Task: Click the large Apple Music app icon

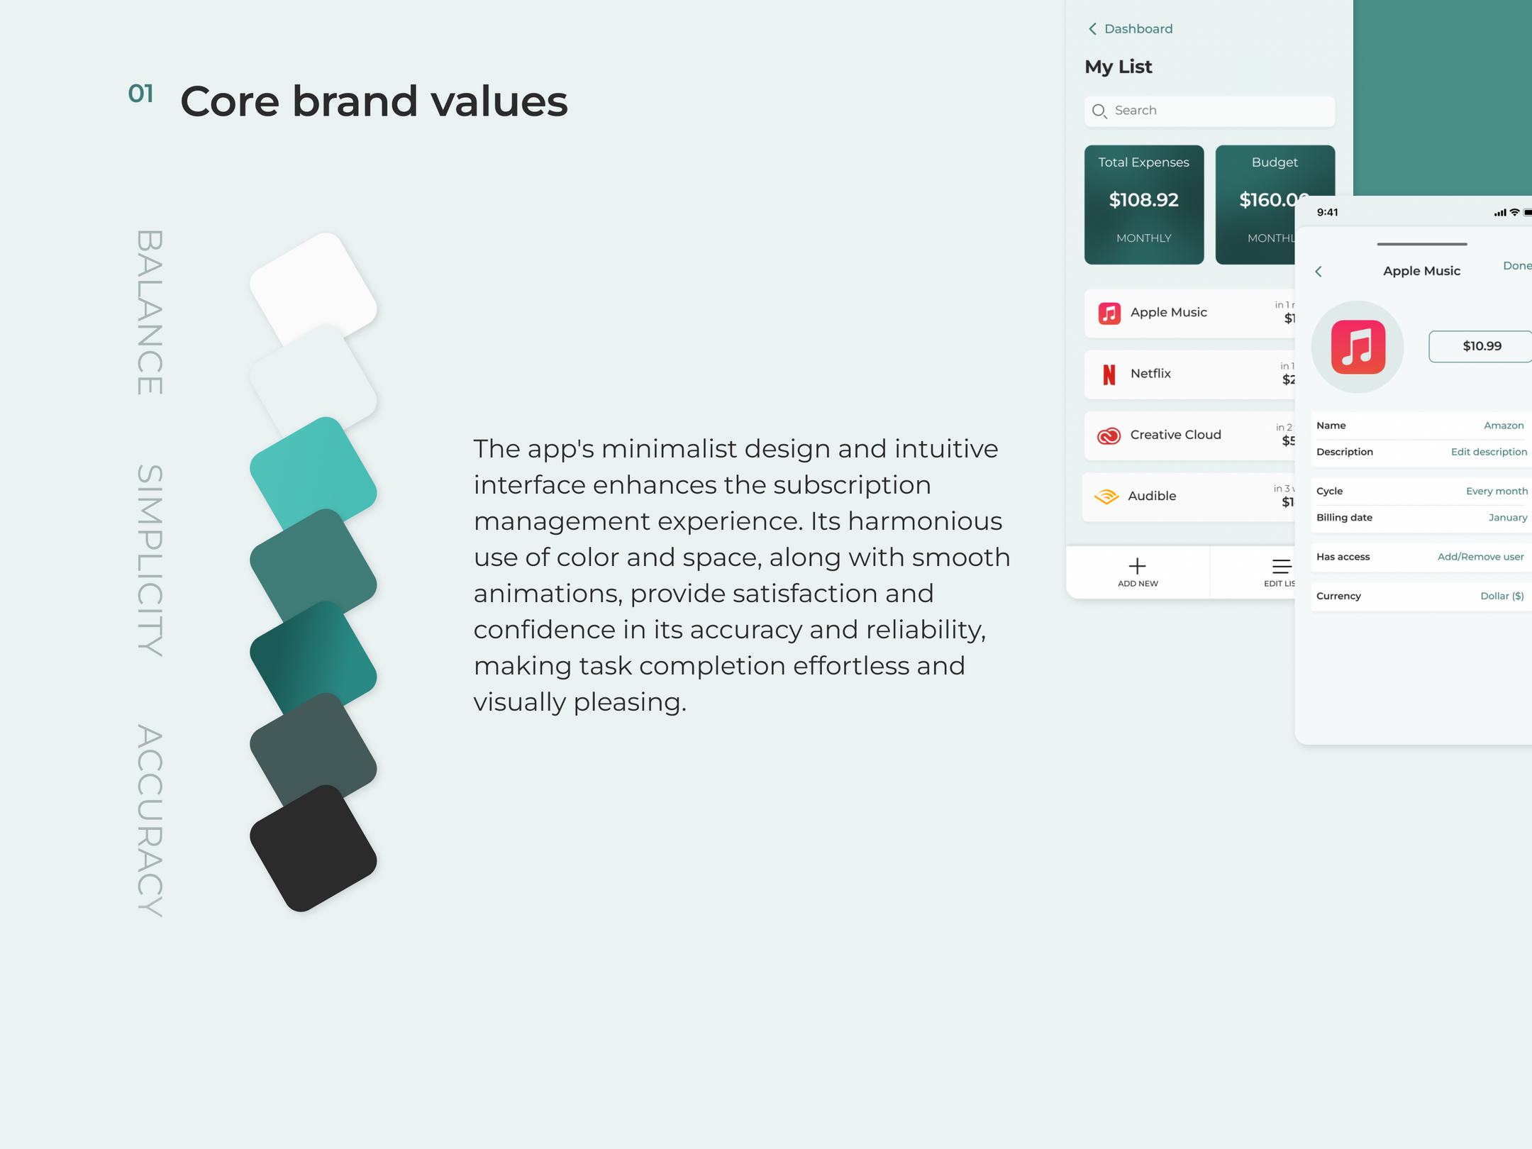Action: pyautogui.click(x=1358, y=347)
